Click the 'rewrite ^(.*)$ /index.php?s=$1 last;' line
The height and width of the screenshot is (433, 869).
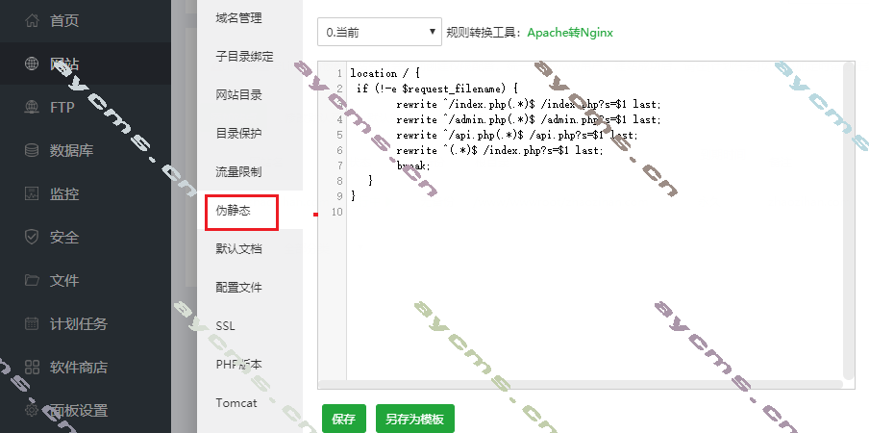[x=499, y=151]
